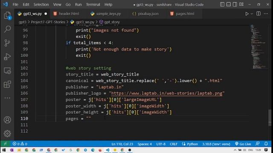Open editor More Actions menu
The width and height of the screenshot is (273, 153).
tap(266, 14)
